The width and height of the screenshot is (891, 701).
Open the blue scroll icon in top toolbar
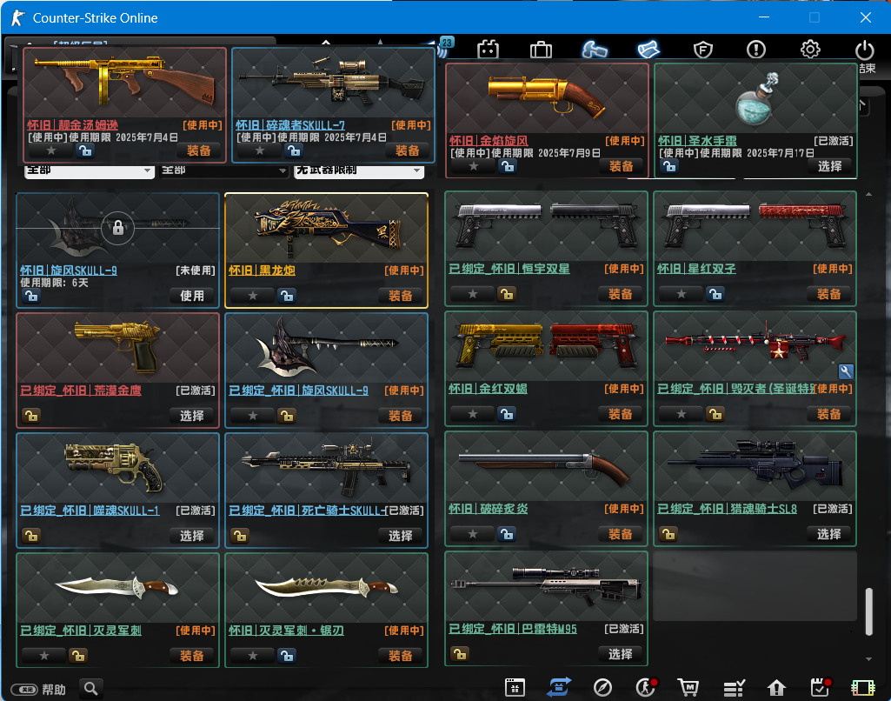pos(648,50)
